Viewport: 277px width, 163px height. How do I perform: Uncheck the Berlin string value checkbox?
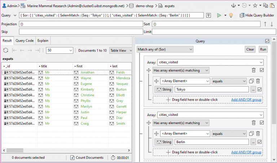pos(259,142)
